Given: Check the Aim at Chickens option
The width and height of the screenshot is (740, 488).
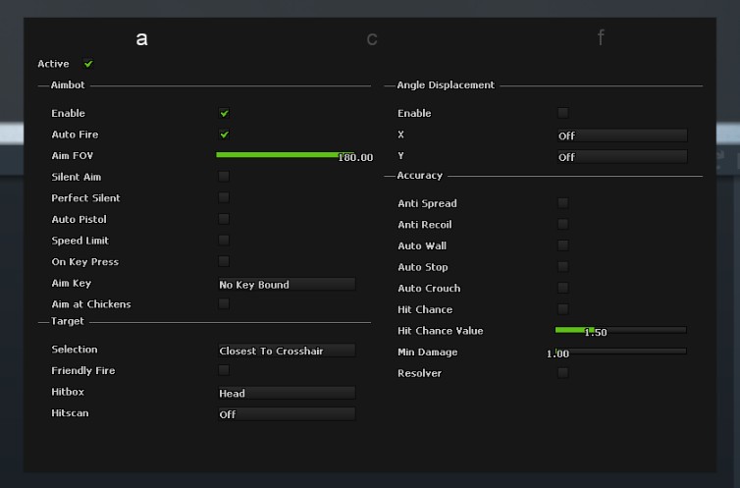Looking at the screenshot, I should (x=224, y=303).
